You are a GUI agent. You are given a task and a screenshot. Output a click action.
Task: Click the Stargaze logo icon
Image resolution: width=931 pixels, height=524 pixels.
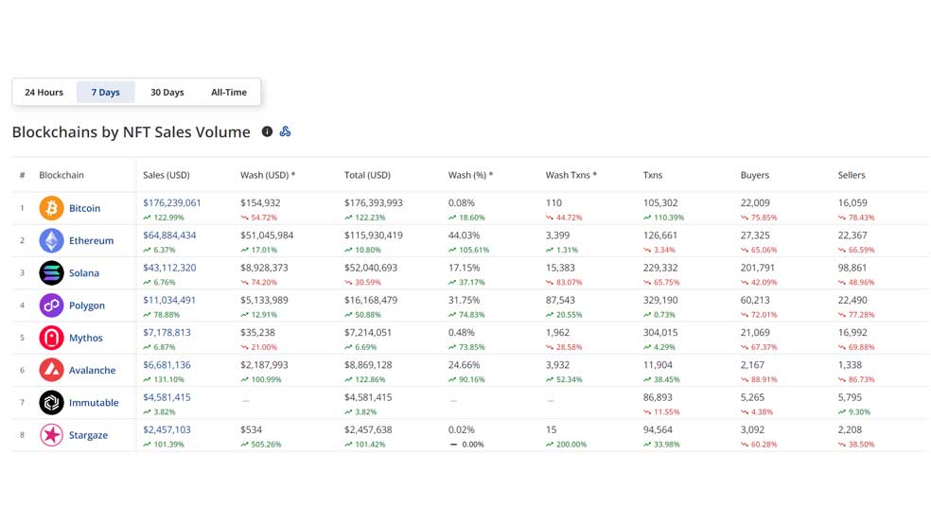[x=52, y=435]
